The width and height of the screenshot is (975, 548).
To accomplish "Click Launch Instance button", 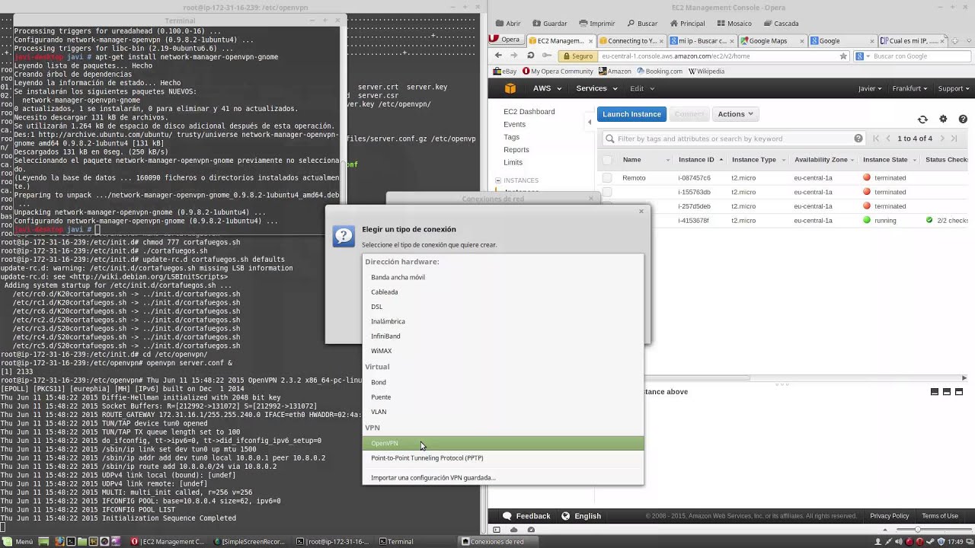I will (631, 114).
